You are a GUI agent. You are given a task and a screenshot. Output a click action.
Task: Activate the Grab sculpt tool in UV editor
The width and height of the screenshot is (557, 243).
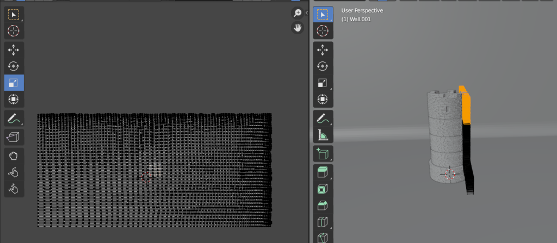[x=14, y=156]
